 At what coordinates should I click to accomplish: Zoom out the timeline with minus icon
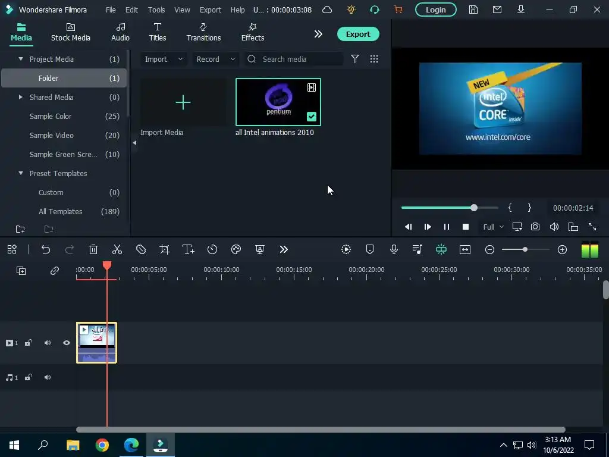click(490, 249)
